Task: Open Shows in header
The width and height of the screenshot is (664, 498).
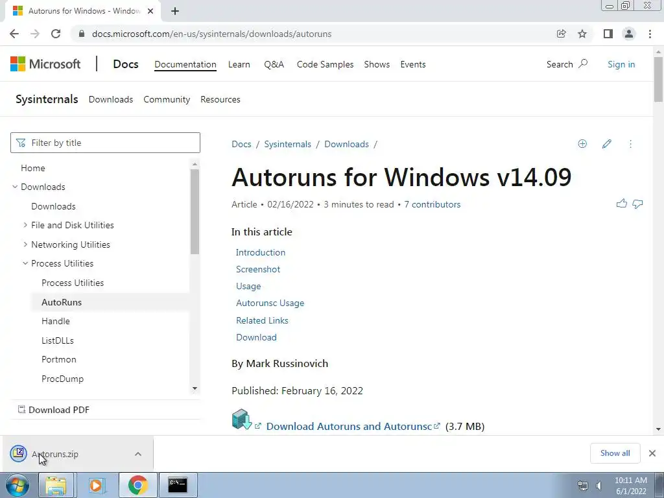Action: 377,64
